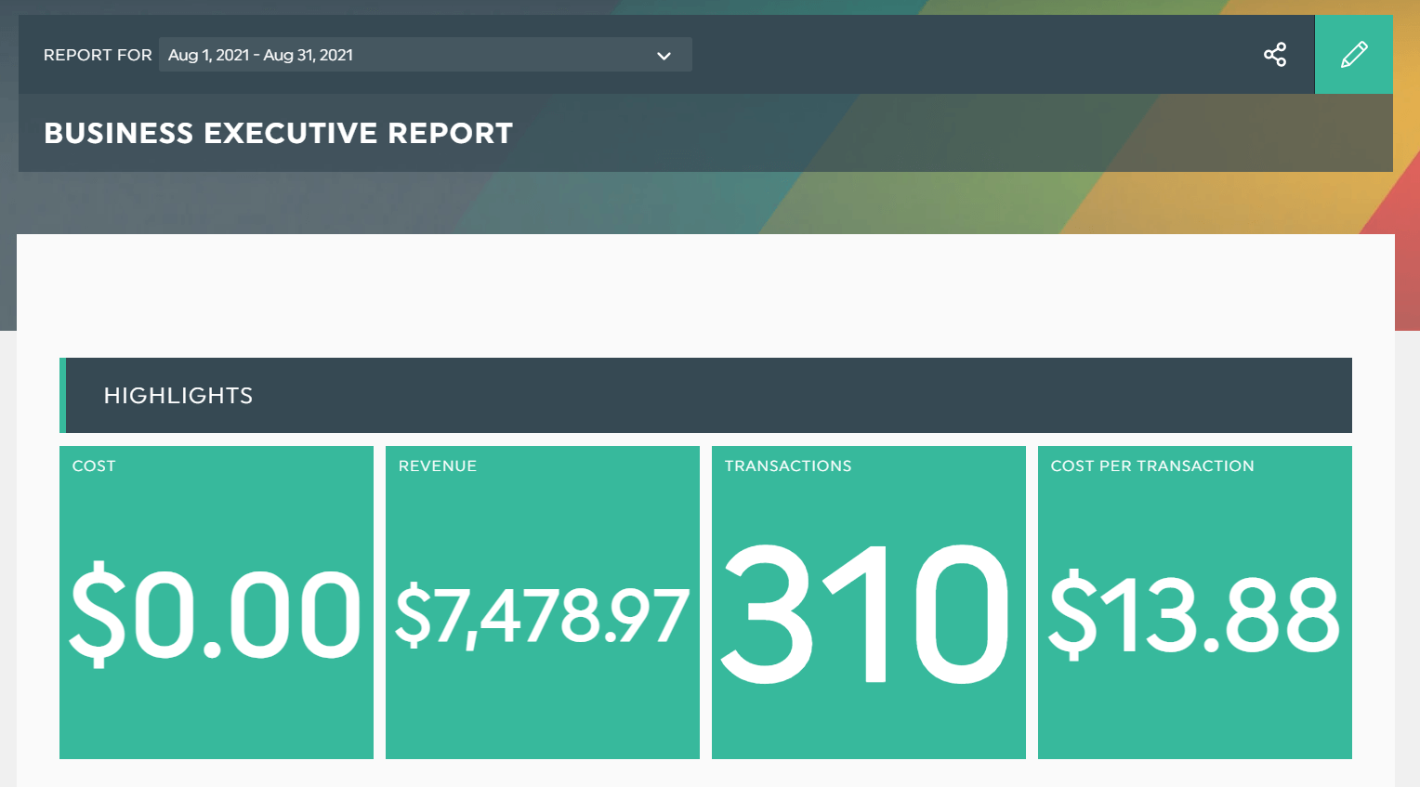Click the share report icon
1420x787 pixels.
(1275, 55)
